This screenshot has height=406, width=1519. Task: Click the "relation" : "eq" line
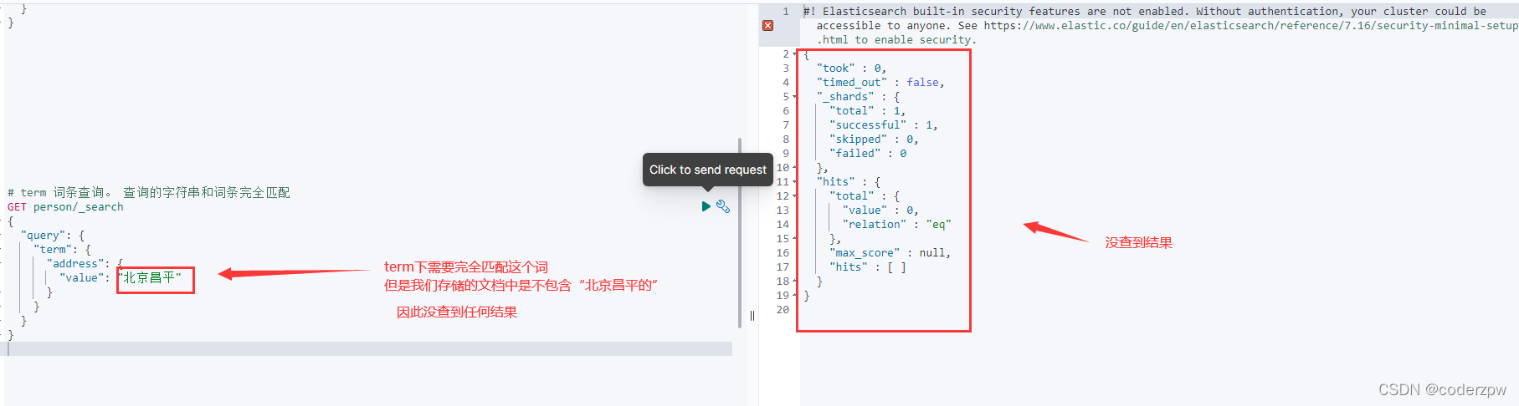[897, 225]
